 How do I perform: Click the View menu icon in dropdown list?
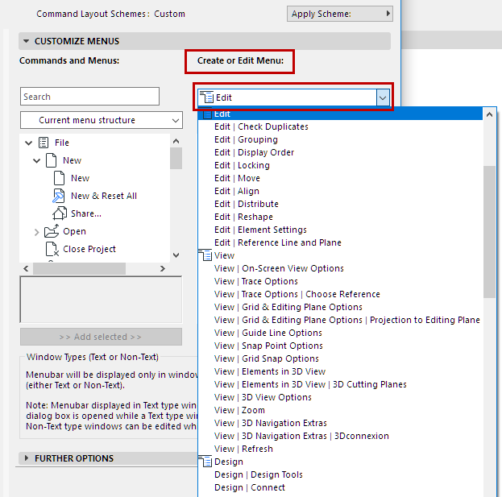(205, 255)
